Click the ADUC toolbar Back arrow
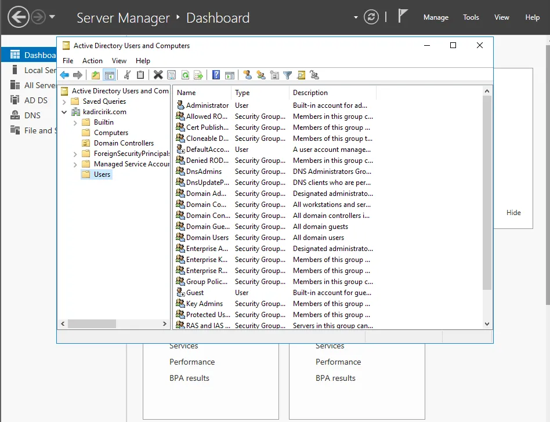 64,75
